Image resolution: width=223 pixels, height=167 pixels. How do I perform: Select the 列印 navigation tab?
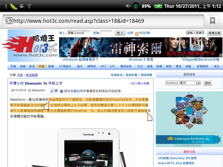[140, 66]
